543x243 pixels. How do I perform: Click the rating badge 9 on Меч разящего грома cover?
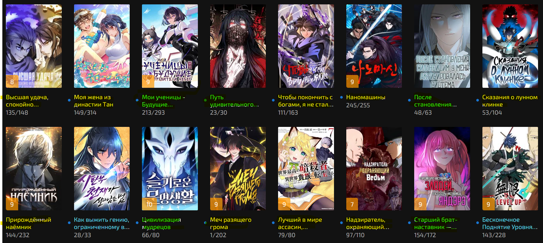point(216,204)
